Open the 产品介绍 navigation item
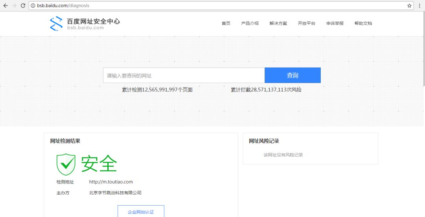Image resolution: width=425 pixels, height=217 pixels. pos(250,23)
